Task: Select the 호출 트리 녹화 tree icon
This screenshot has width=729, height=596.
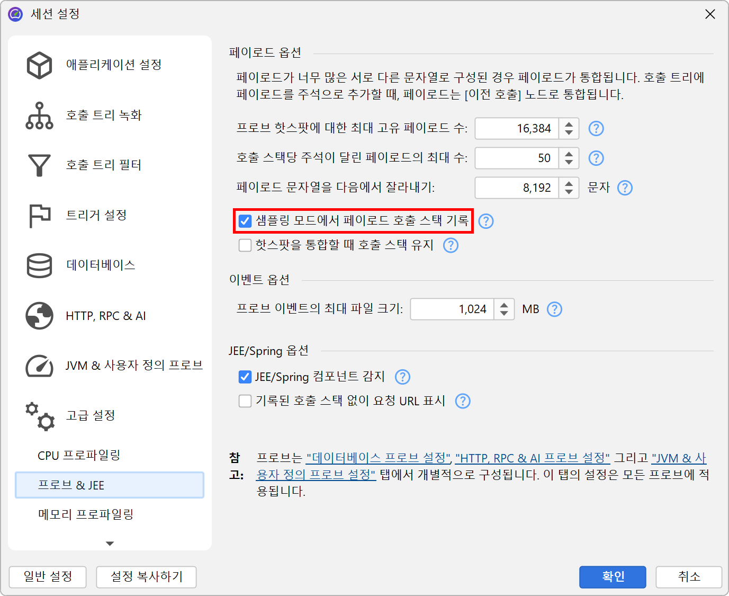Action: point(39,115)
